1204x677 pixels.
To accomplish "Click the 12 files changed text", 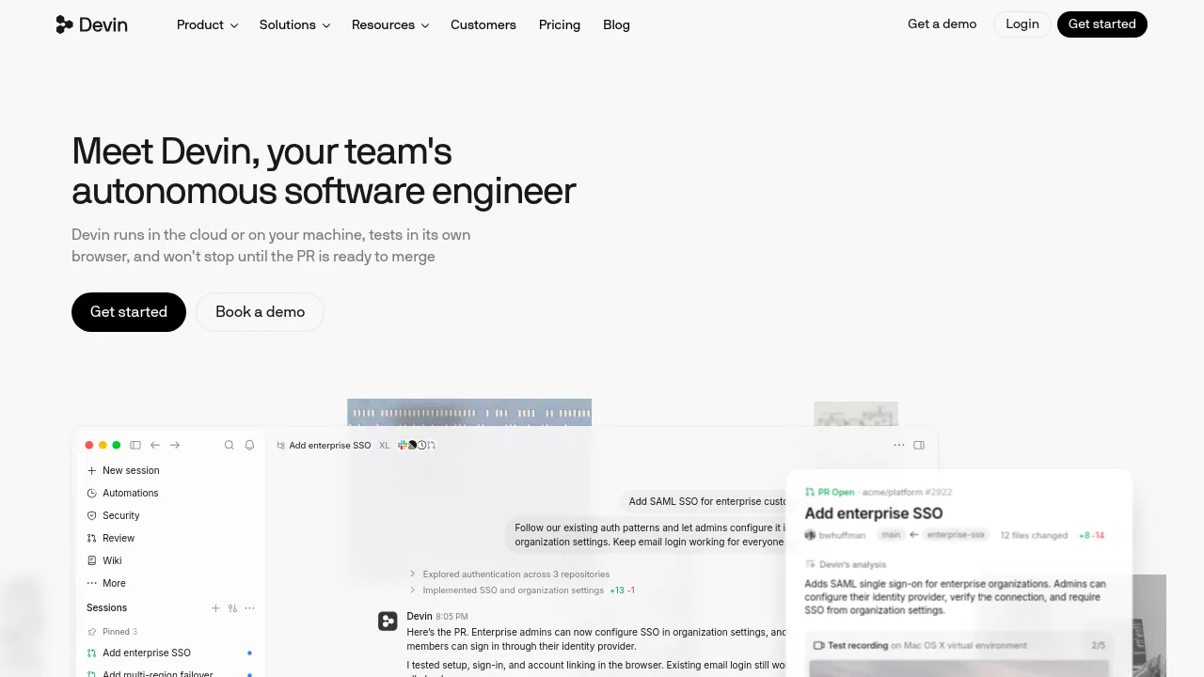I will (x=1034, y=535).
